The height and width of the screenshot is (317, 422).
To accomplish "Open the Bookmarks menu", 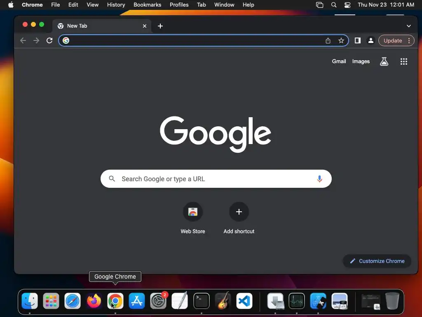I will point(148,5).
